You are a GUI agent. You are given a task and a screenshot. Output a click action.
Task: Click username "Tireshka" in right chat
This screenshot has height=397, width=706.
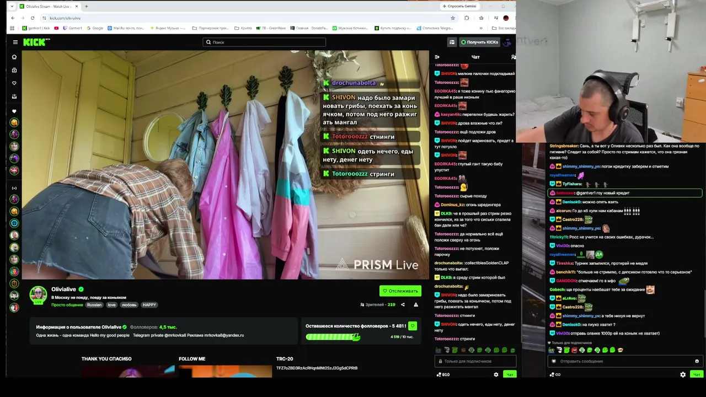565,263
